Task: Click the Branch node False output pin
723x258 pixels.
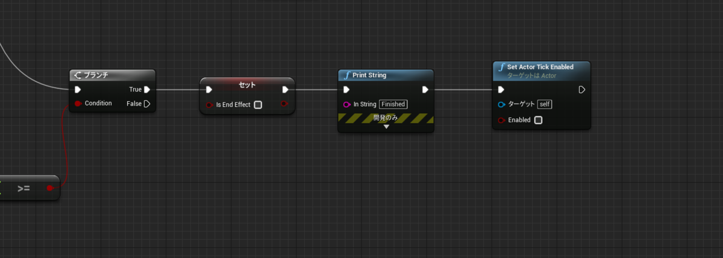Action: (146, 104)
